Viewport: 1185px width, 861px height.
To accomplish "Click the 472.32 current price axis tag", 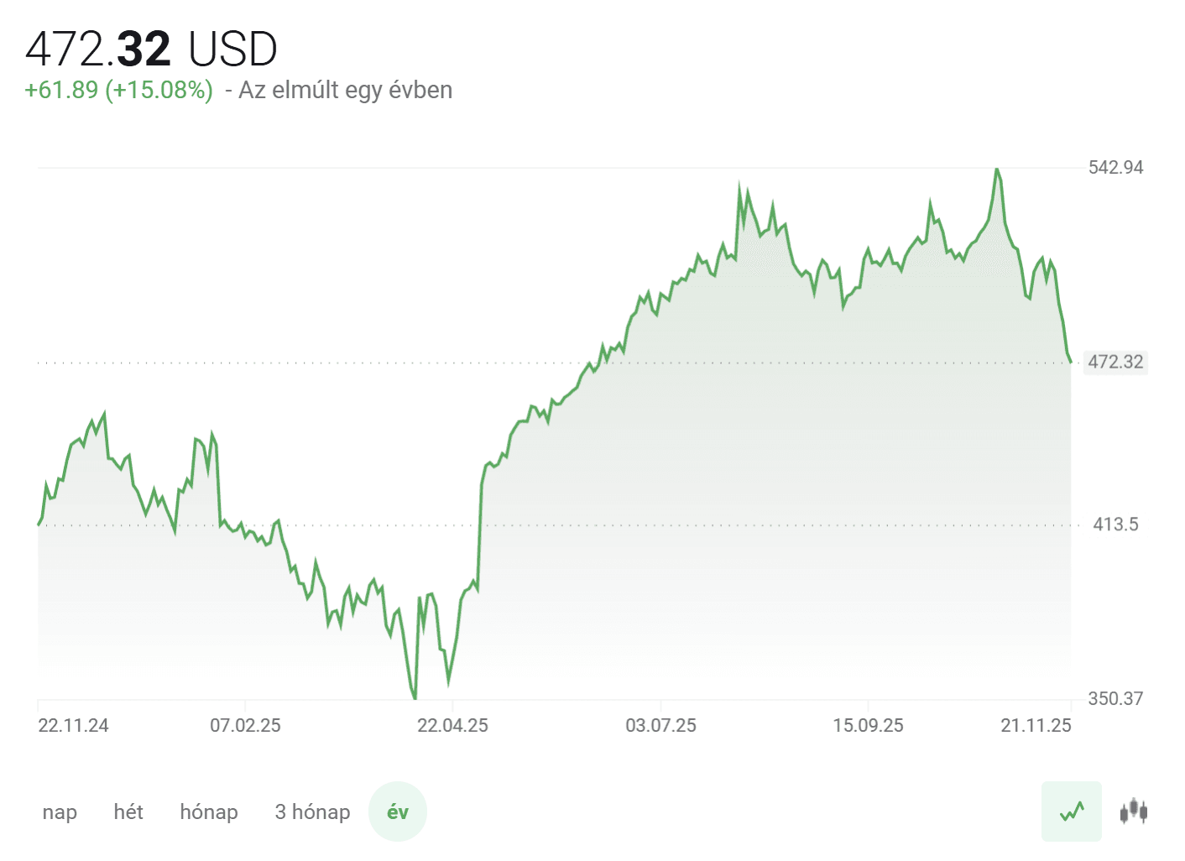I will 1115,363.
